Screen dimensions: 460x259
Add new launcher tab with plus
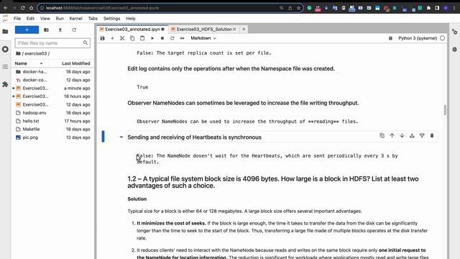point(244,29)
